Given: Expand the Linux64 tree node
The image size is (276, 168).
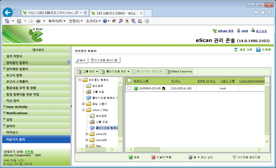Looking at the screenshot, I should pos(87,140).
